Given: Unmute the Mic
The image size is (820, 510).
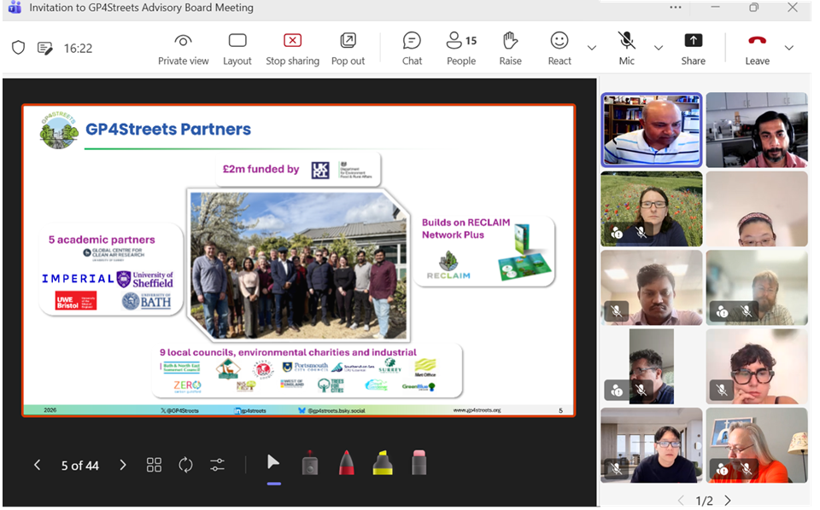Looking at the screenshot, I should coord(626,49).
